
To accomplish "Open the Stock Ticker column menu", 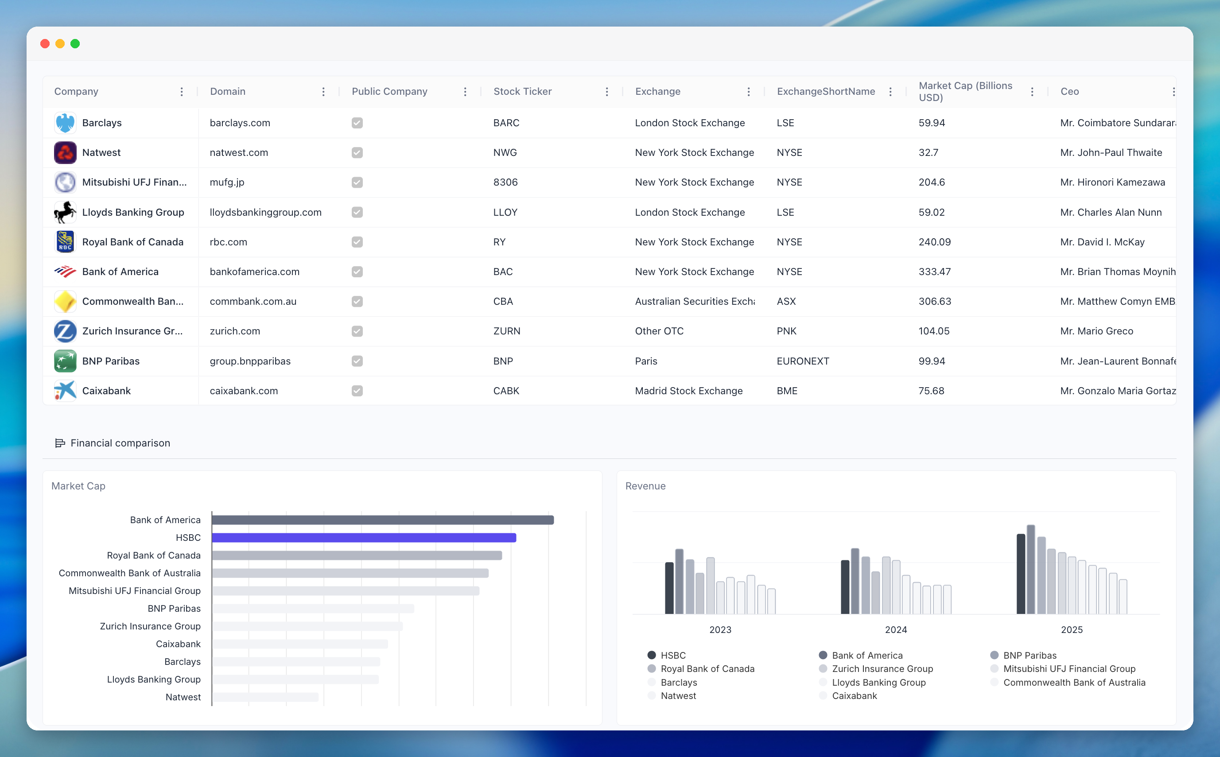I will click(x=607, y=92).
